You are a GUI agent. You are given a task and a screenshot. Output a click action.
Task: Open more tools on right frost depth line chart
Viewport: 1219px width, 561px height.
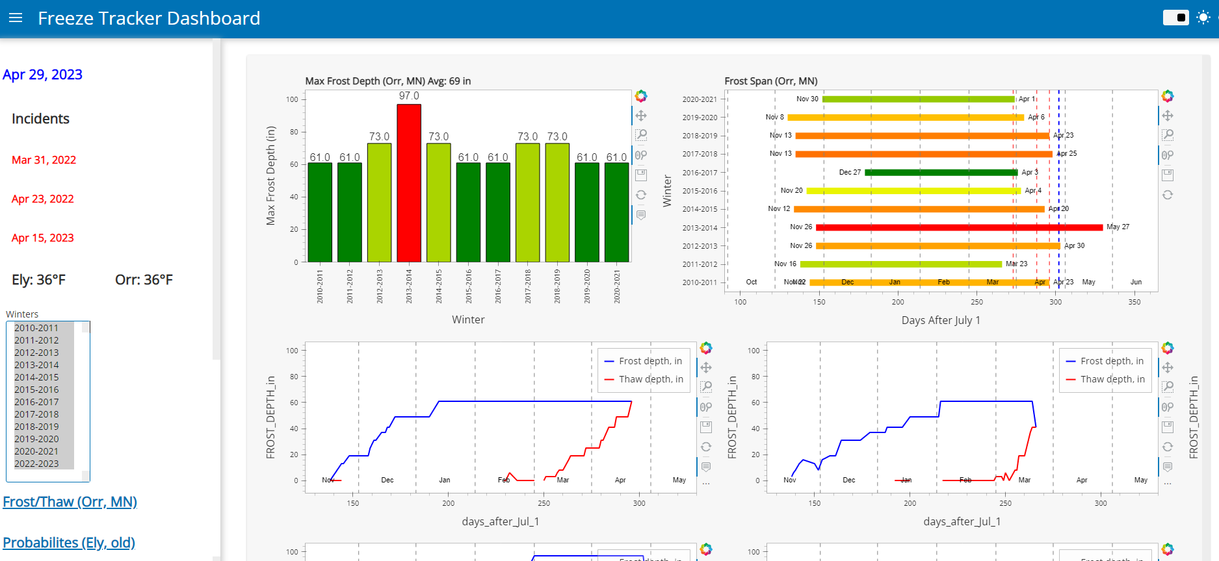(1168, 484)
